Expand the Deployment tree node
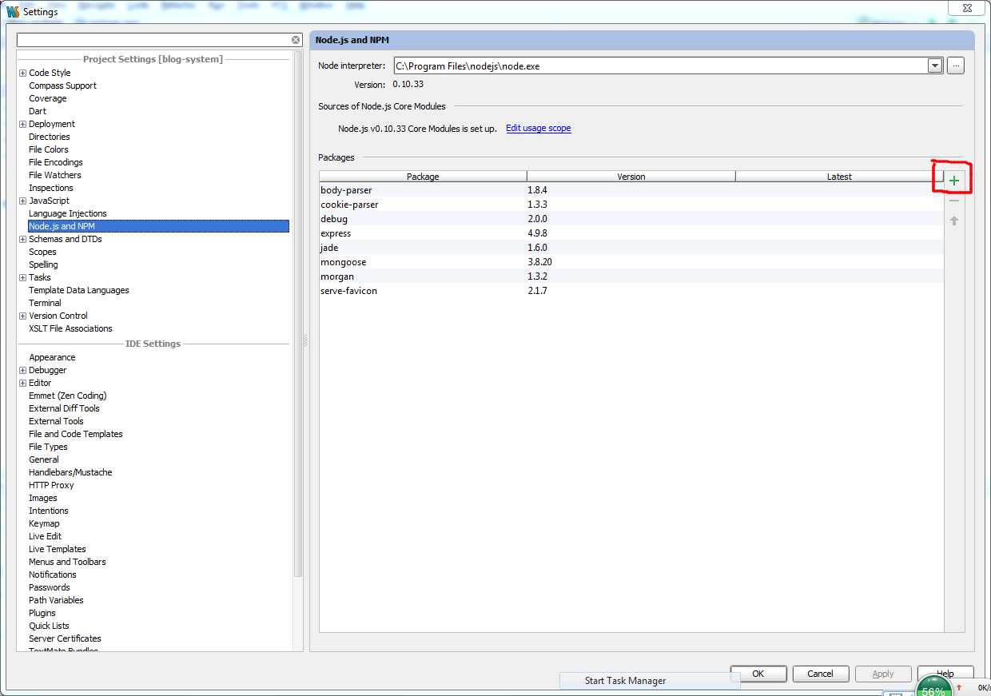 tap(23, 124)
